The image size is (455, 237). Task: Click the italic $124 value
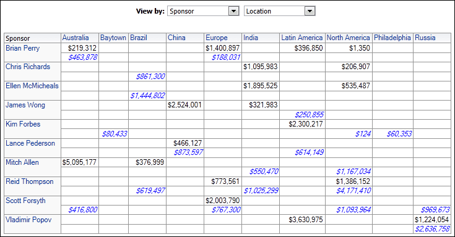click(363, 134)
